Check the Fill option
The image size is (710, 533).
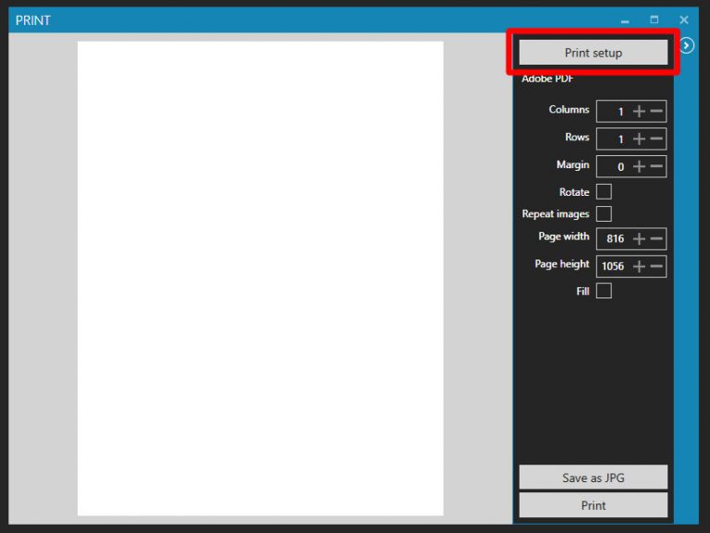(604, 291)
